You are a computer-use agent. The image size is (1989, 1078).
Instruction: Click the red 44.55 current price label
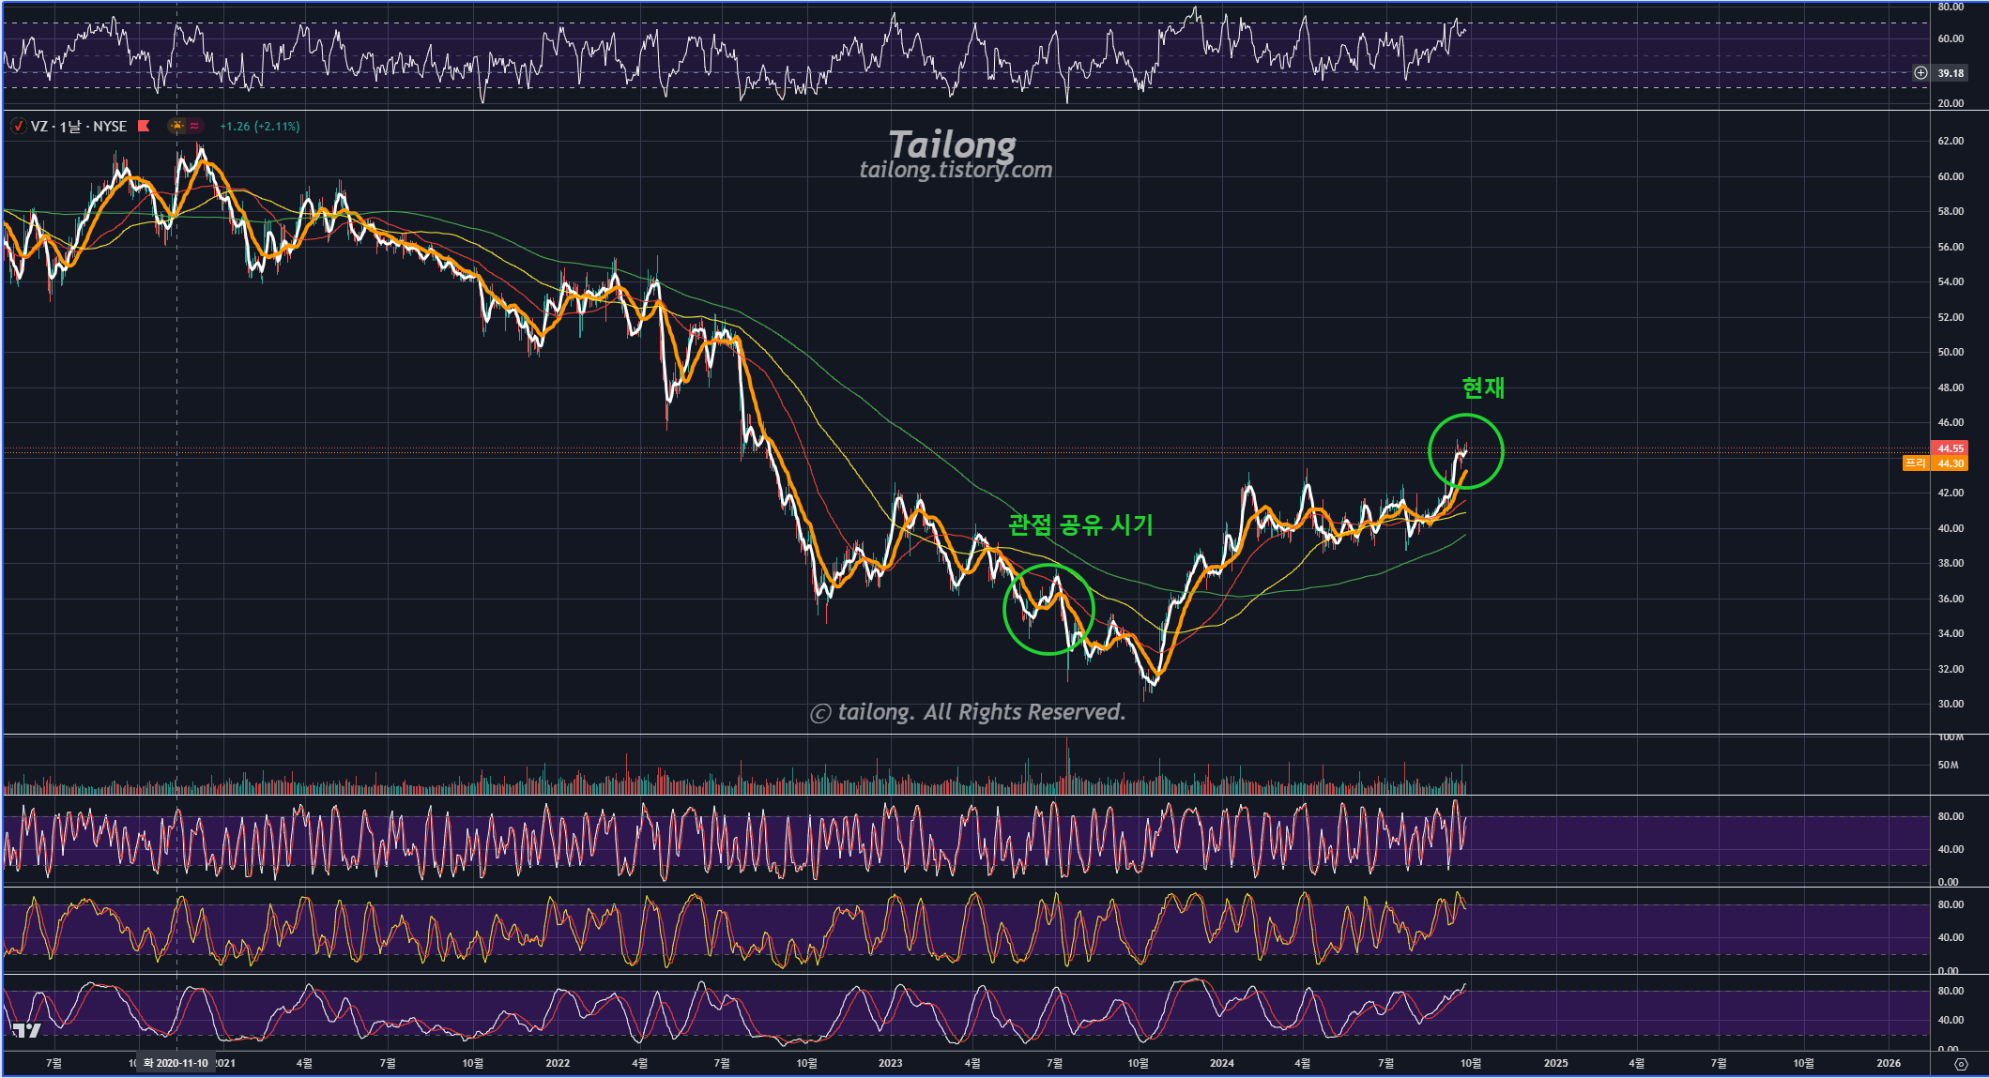[1951, 448]
